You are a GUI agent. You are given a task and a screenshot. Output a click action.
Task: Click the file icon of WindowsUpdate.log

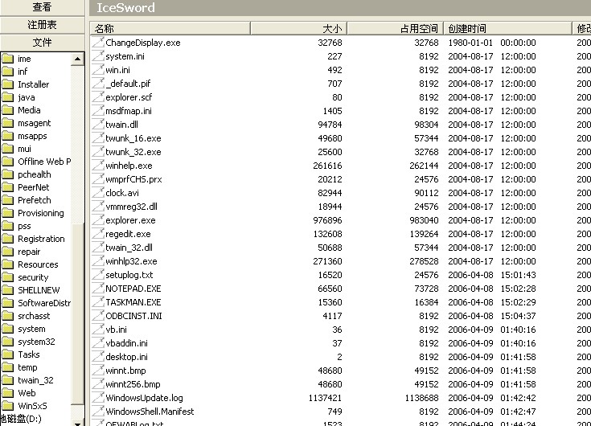pyautogui.click(x=98, y=397)
